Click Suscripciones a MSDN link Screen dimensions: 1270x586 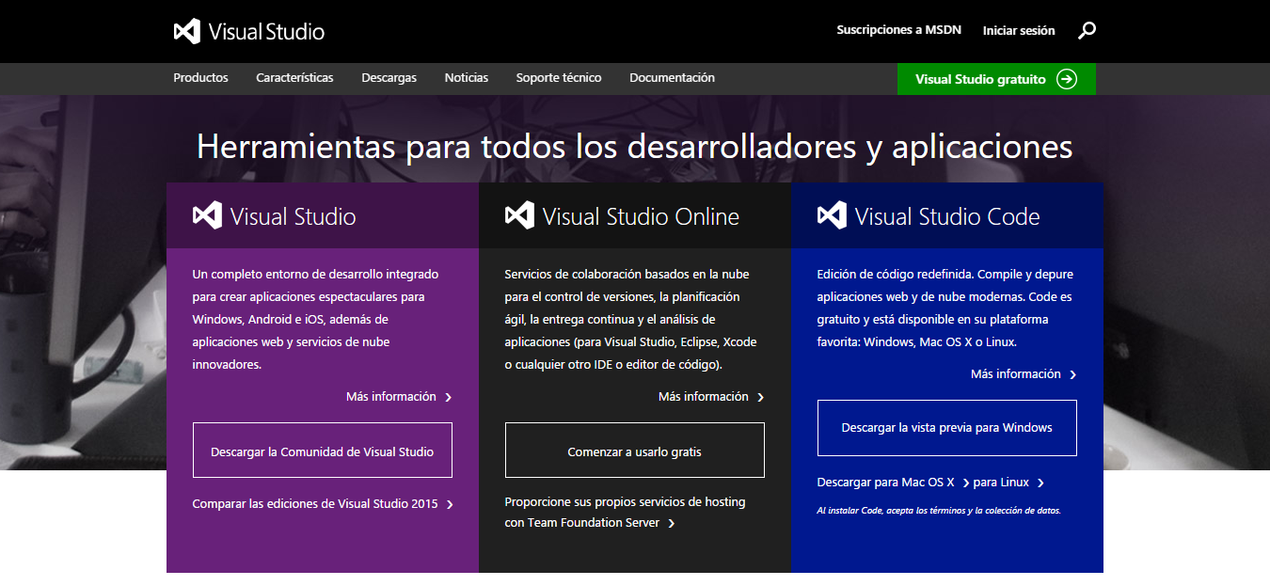tap(899, 30)
